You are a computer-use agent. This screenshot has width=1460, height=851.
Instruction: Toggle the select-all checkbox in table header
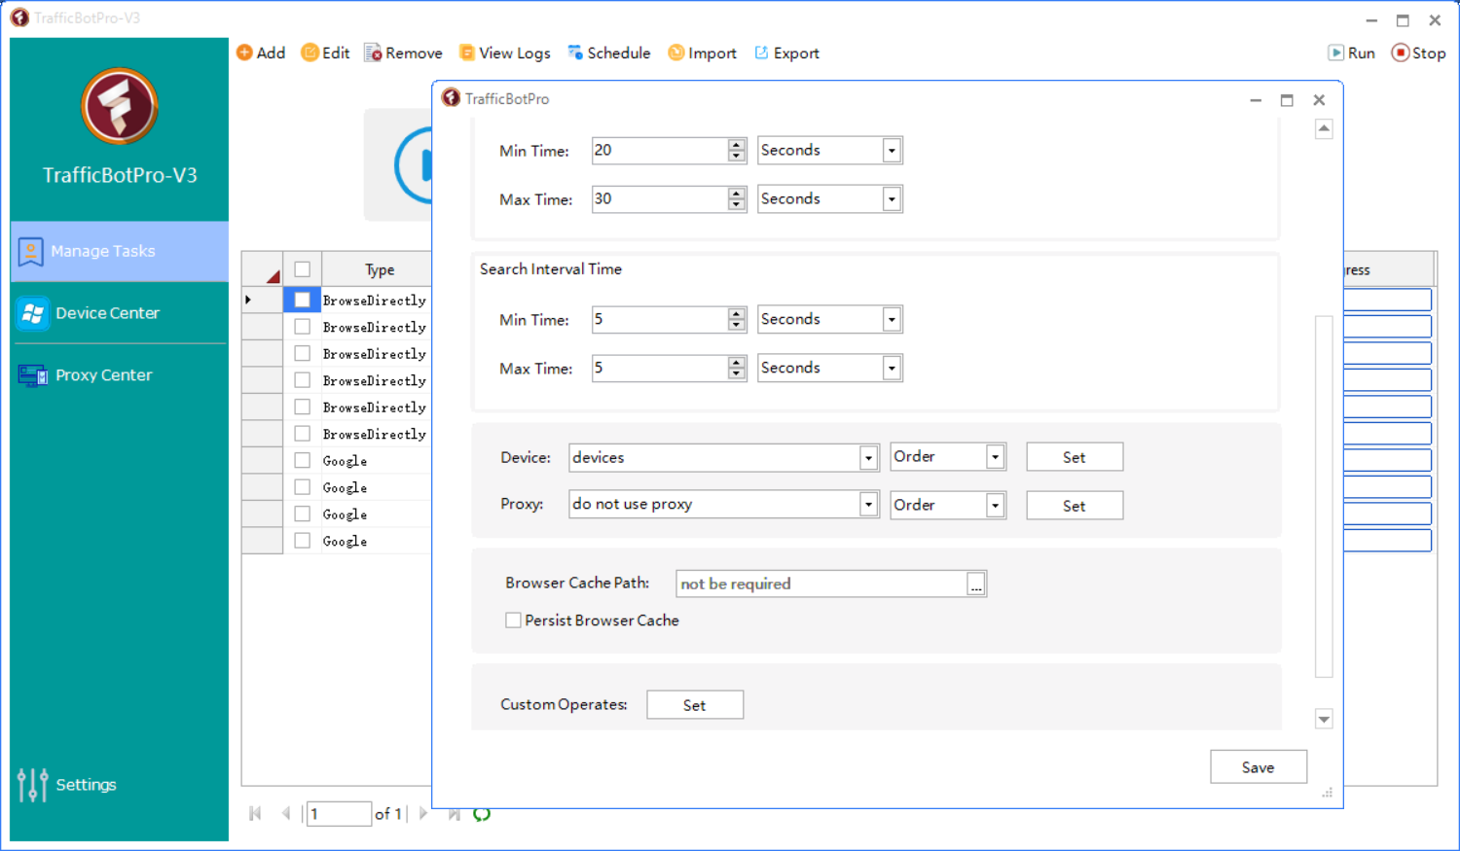303,269
